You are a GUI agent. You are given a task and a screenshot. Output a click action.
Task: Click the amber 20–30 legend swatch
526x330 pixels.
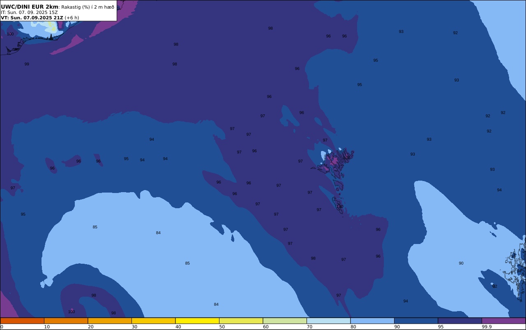[x=110, y=321]
